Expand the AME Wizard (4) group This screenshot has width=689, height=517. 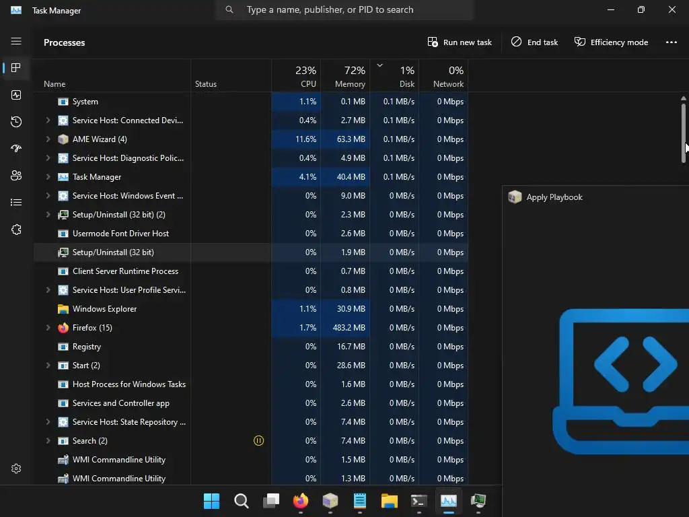48,139
